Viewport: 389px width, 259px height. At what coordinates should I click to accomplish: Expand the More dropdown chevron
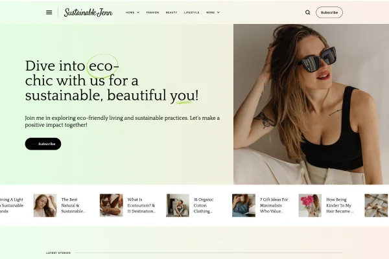tap(218, 12)
